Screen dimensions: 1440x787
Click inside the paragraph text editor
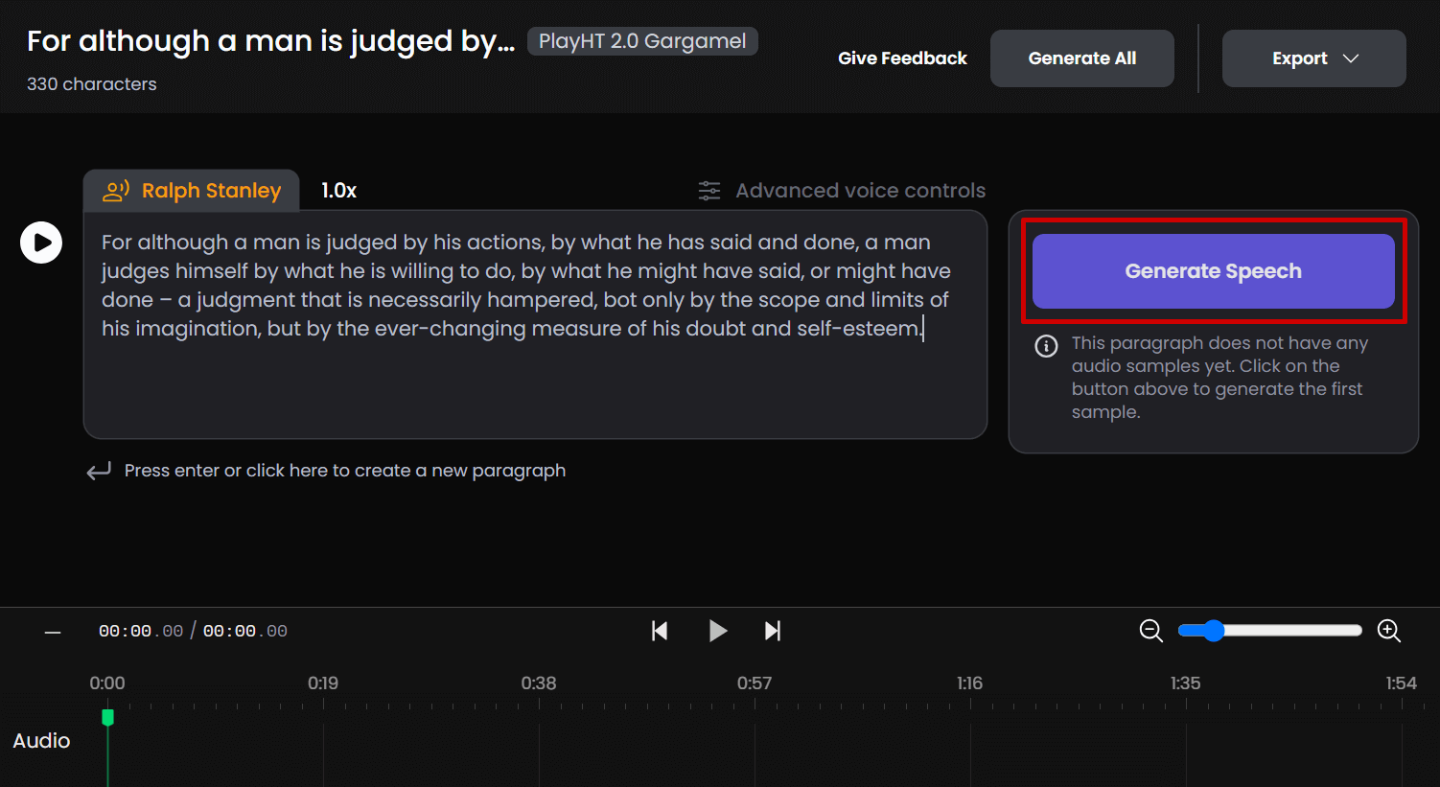534,383
